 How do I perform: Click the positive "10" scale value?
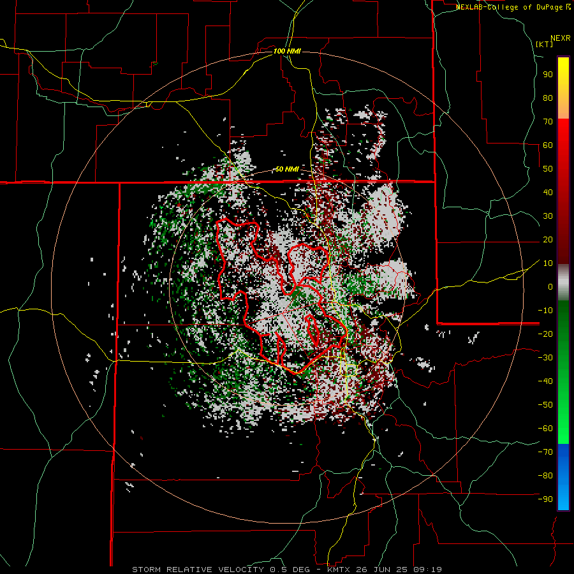coord(548,263)
